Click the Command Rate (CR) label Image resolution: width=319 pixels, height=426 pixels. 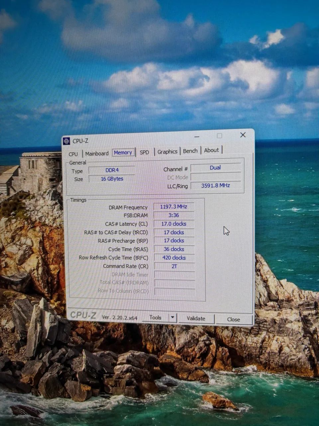tap(126, 266)
